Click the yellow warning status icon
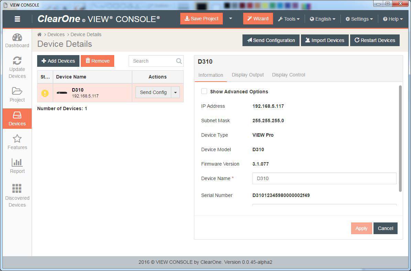The width and height of the screenshot is (411, 271). 45,93
